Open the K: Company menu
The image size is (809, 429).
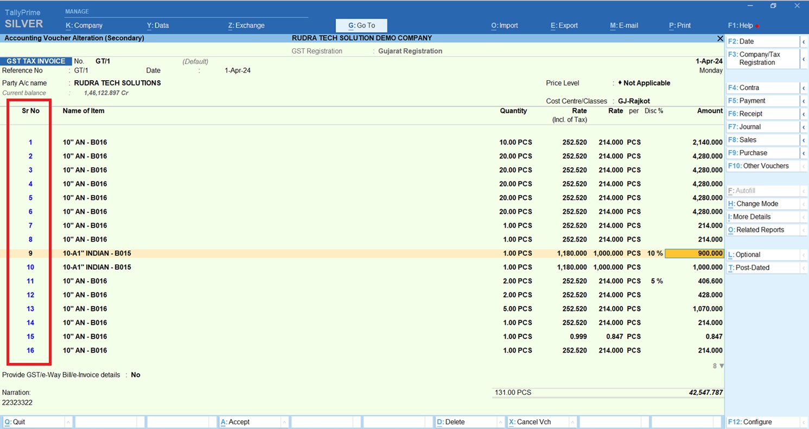(84, 25)
